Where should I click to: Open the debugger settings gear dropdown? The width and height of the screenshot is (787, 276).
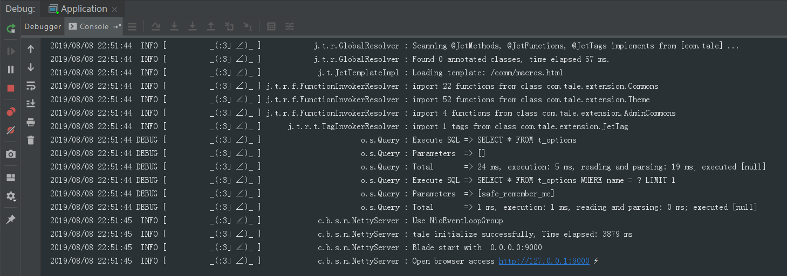coord(11,196)
